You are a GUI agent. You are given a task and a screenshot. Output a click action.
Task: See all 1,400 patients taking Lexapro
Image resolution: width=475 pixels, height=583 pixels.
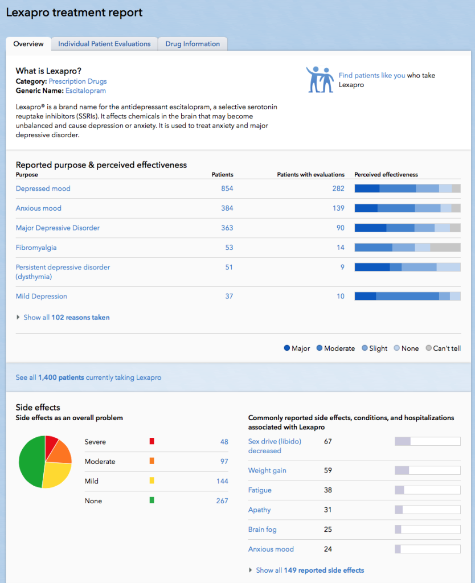(88, 377)
